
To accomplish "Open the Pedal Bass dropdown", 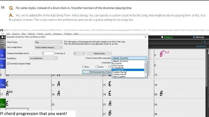I will click(43, 58).
